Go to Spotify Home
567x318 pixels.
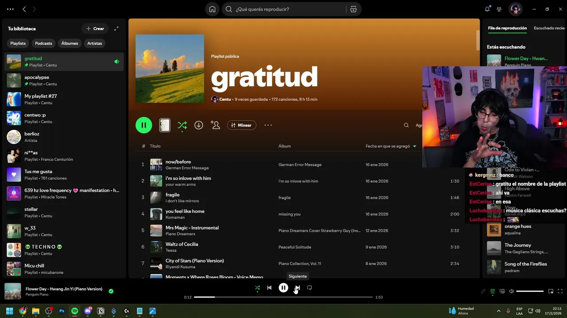pos(213,9)
